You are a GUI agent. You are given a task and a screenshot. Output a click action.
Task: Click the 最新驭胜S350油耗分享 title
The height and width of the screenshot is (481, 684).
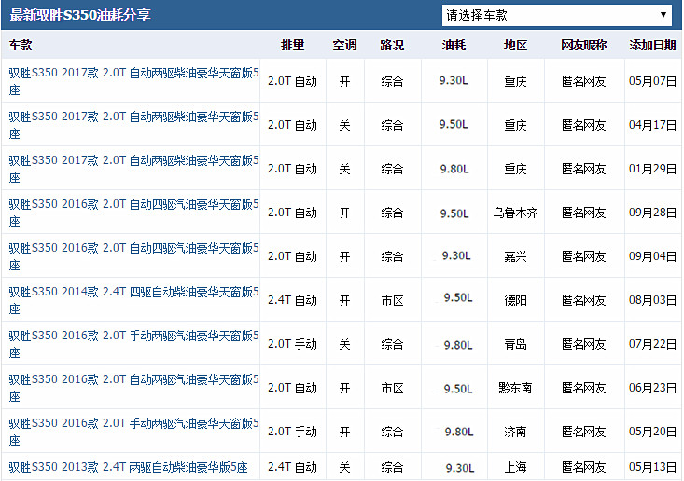tap(80, 15)
